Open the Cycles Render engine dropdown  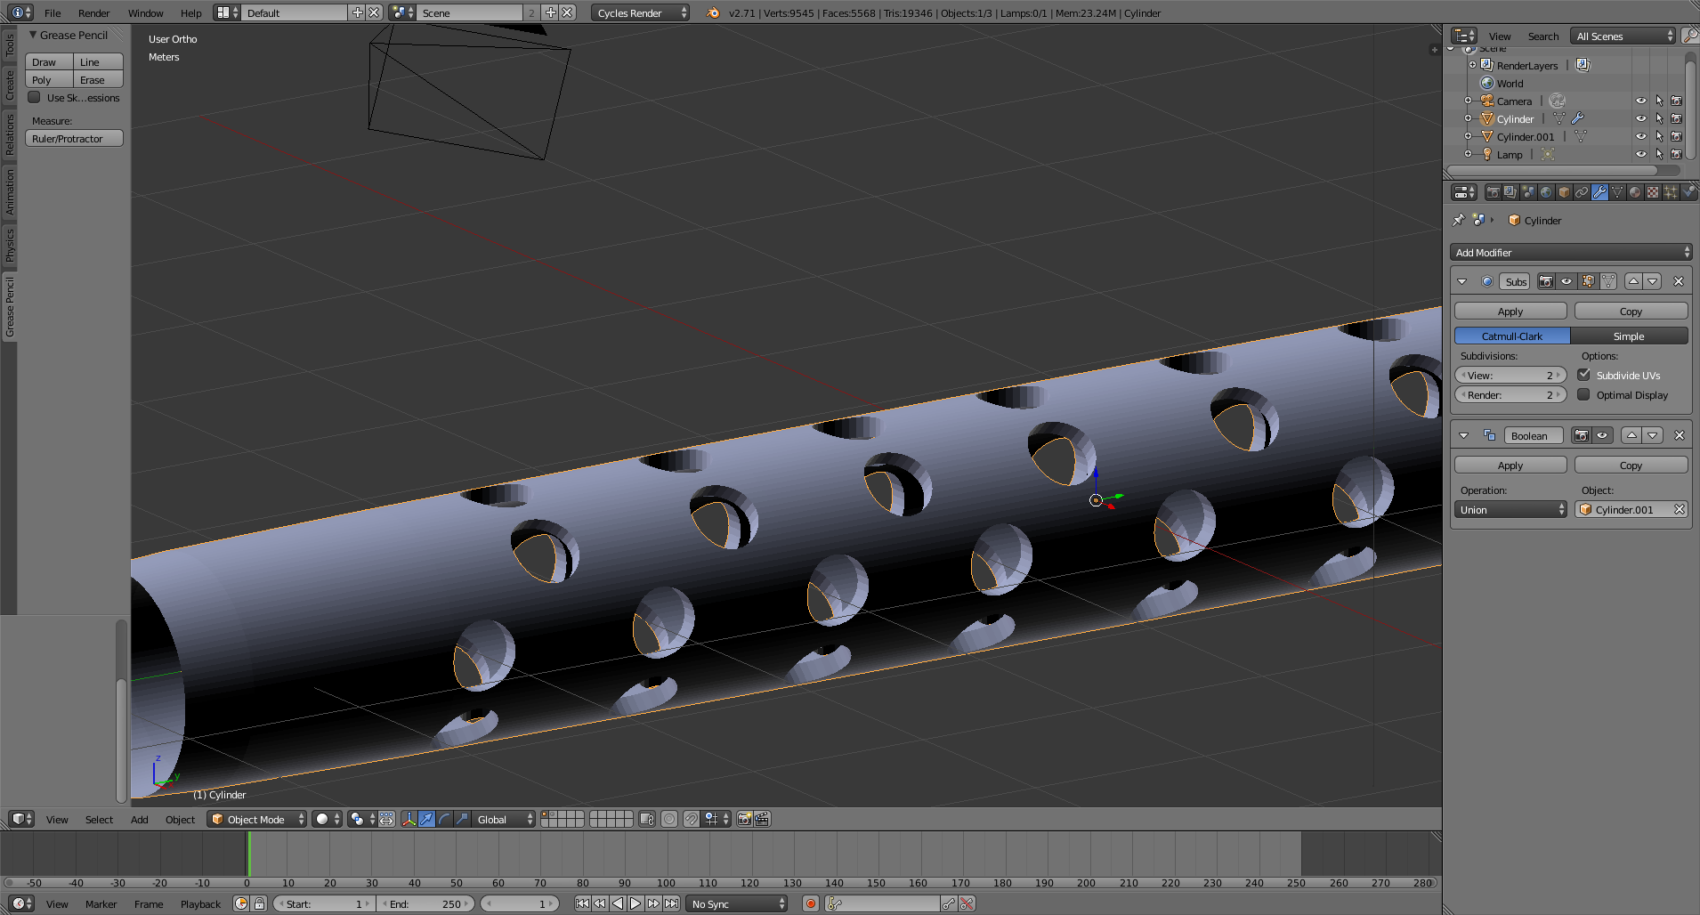point(640,12)
